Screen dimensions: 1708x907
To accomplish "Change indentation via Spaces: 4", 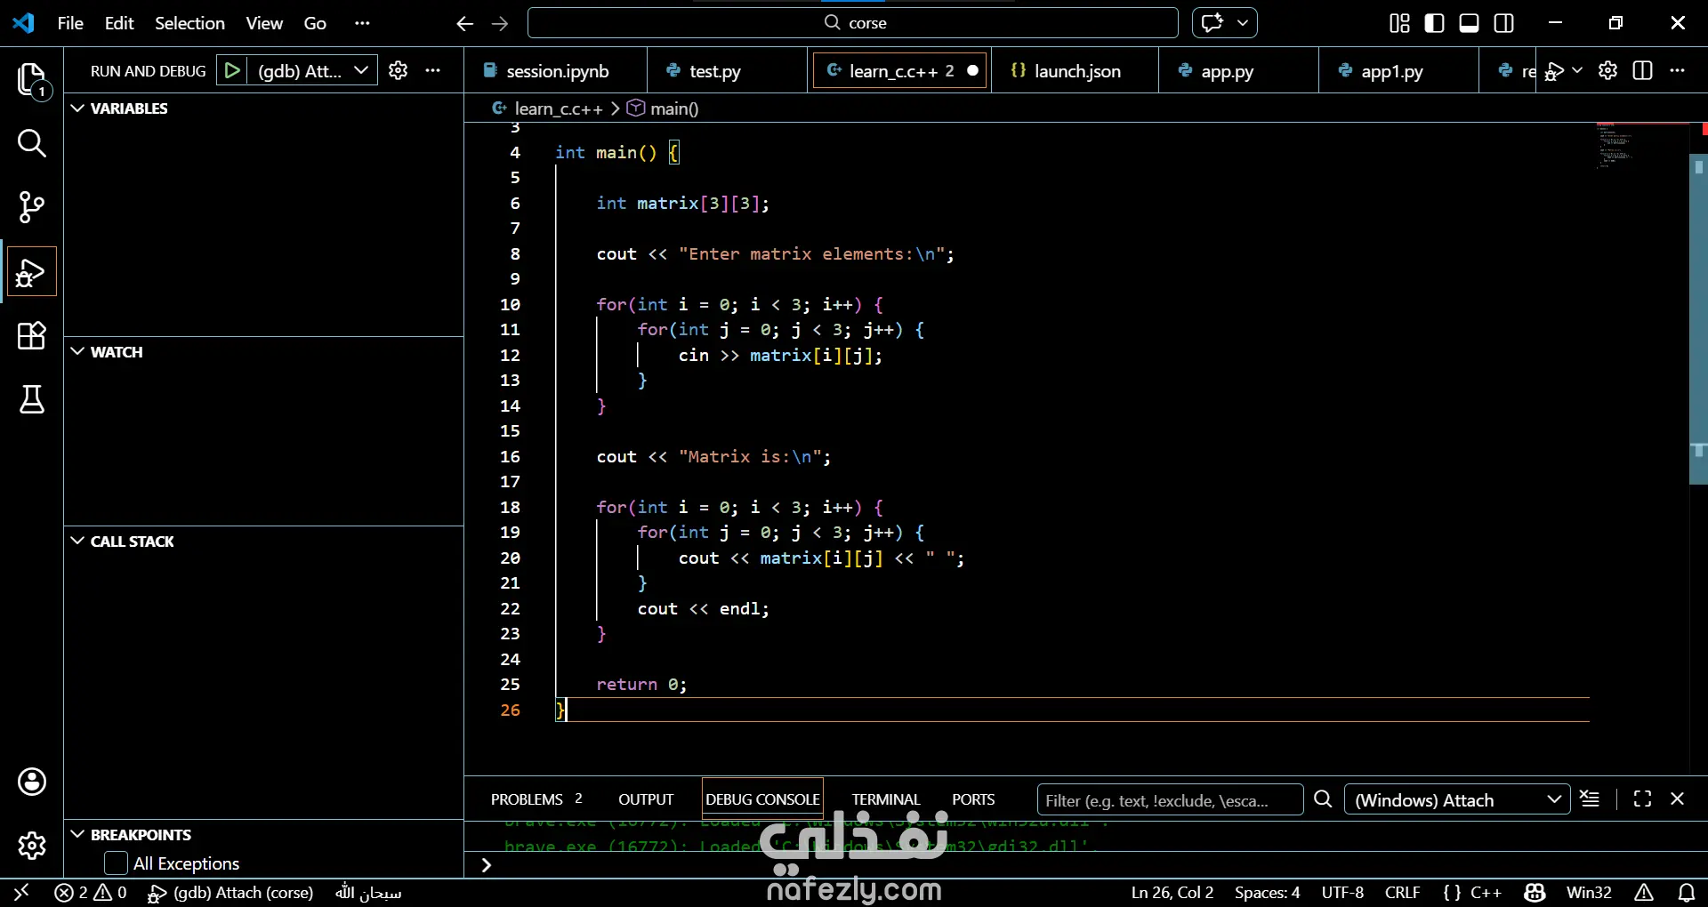I will coord(1267,892).
